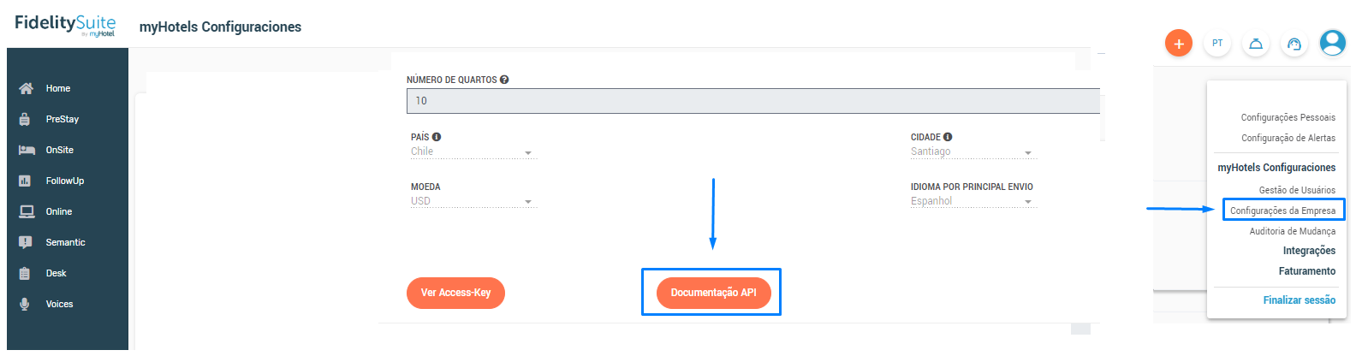This screenshot has height=362, width=1368.
Task: Expand the Moeda dropdown showing USD
Action: pos(473,202)
